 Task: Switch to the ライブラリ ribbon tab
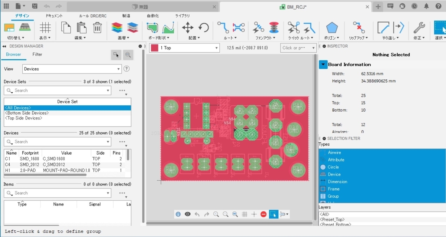point(182,16)
